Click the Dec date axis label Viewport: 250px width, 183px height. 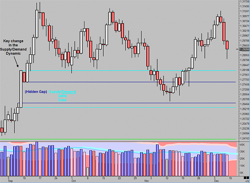pyautogui.click(x=216, y=181)
